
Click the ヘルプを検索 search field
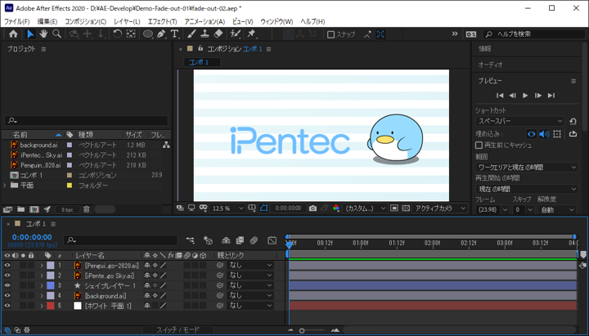click(534, 34)
